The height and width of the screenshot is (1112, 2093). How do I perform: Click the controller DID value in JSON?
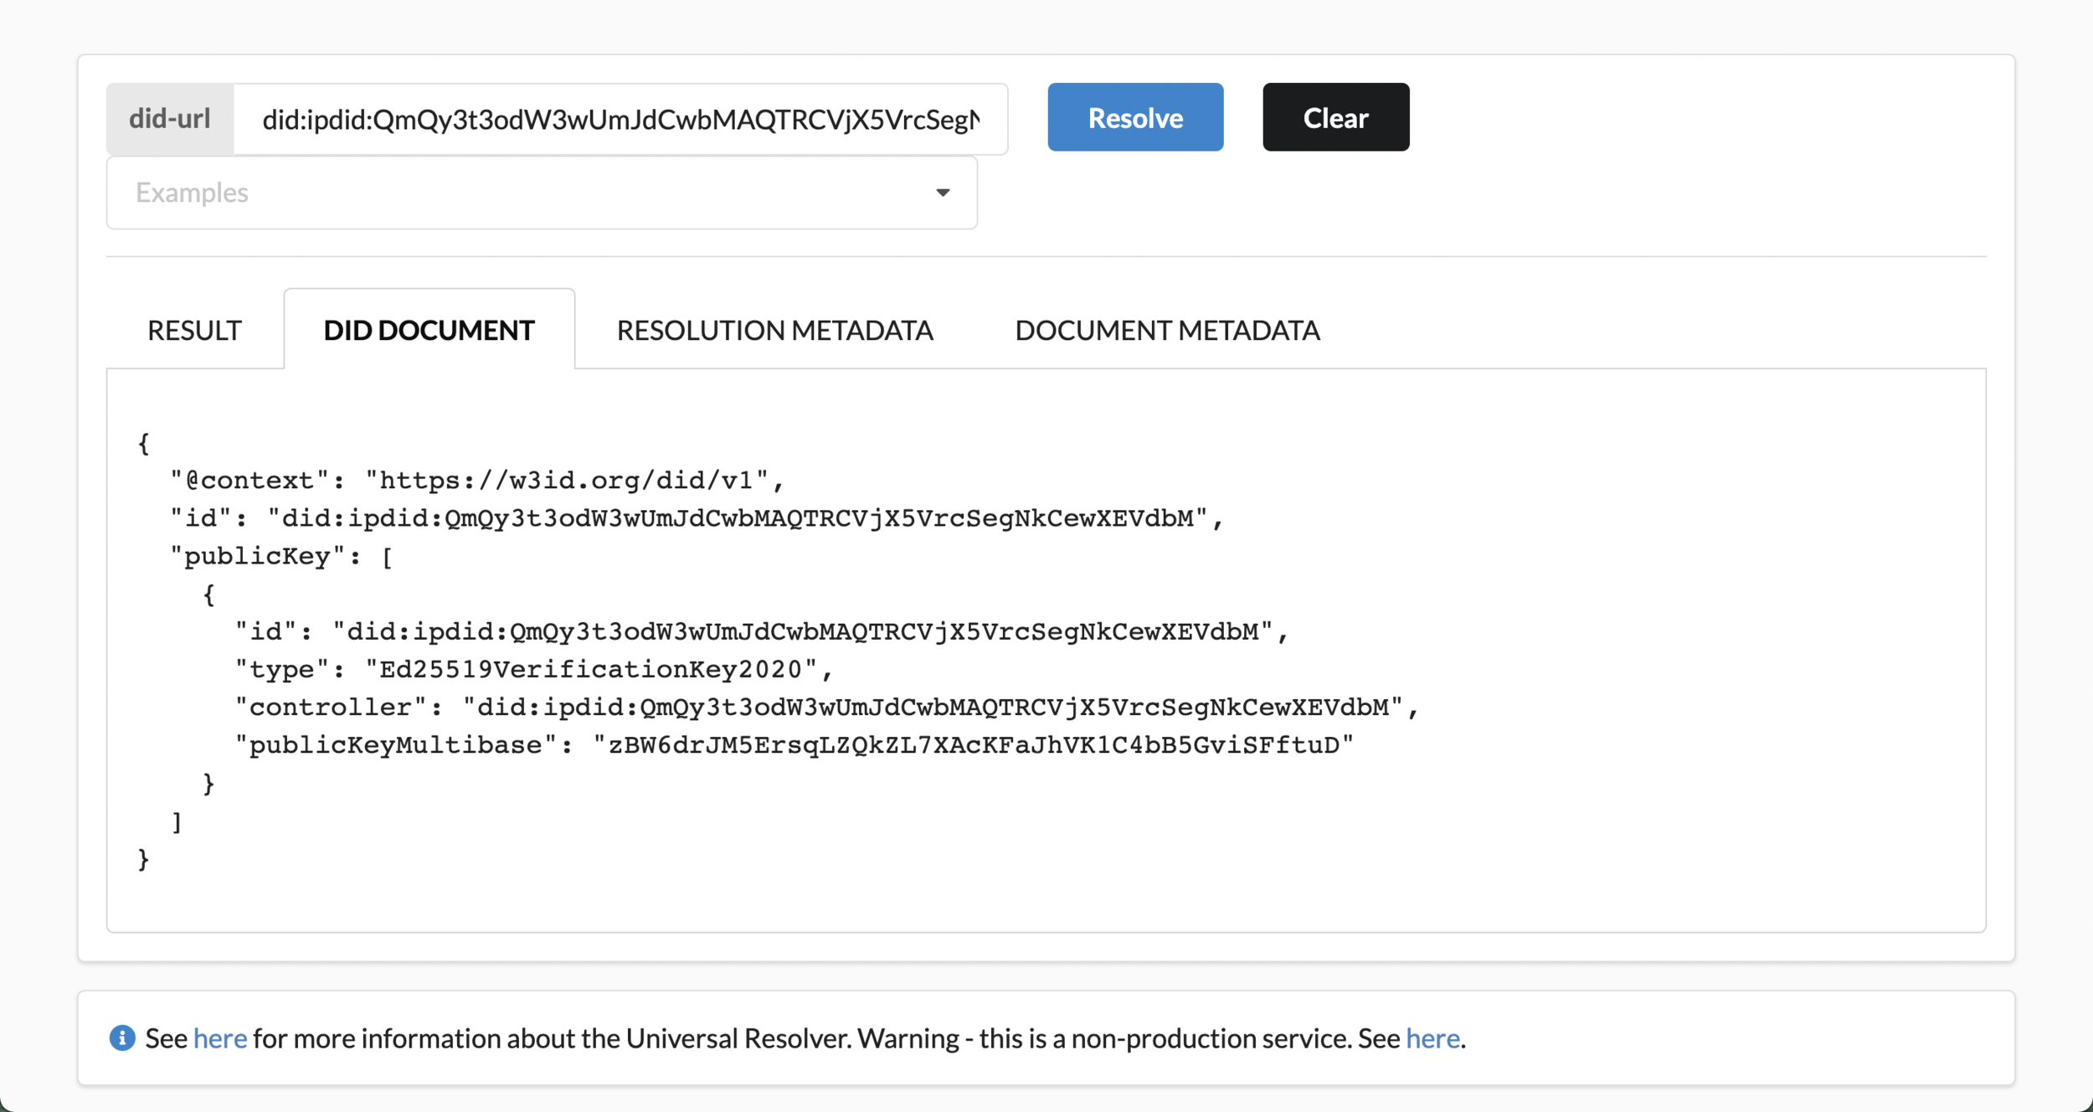point(932,708)
